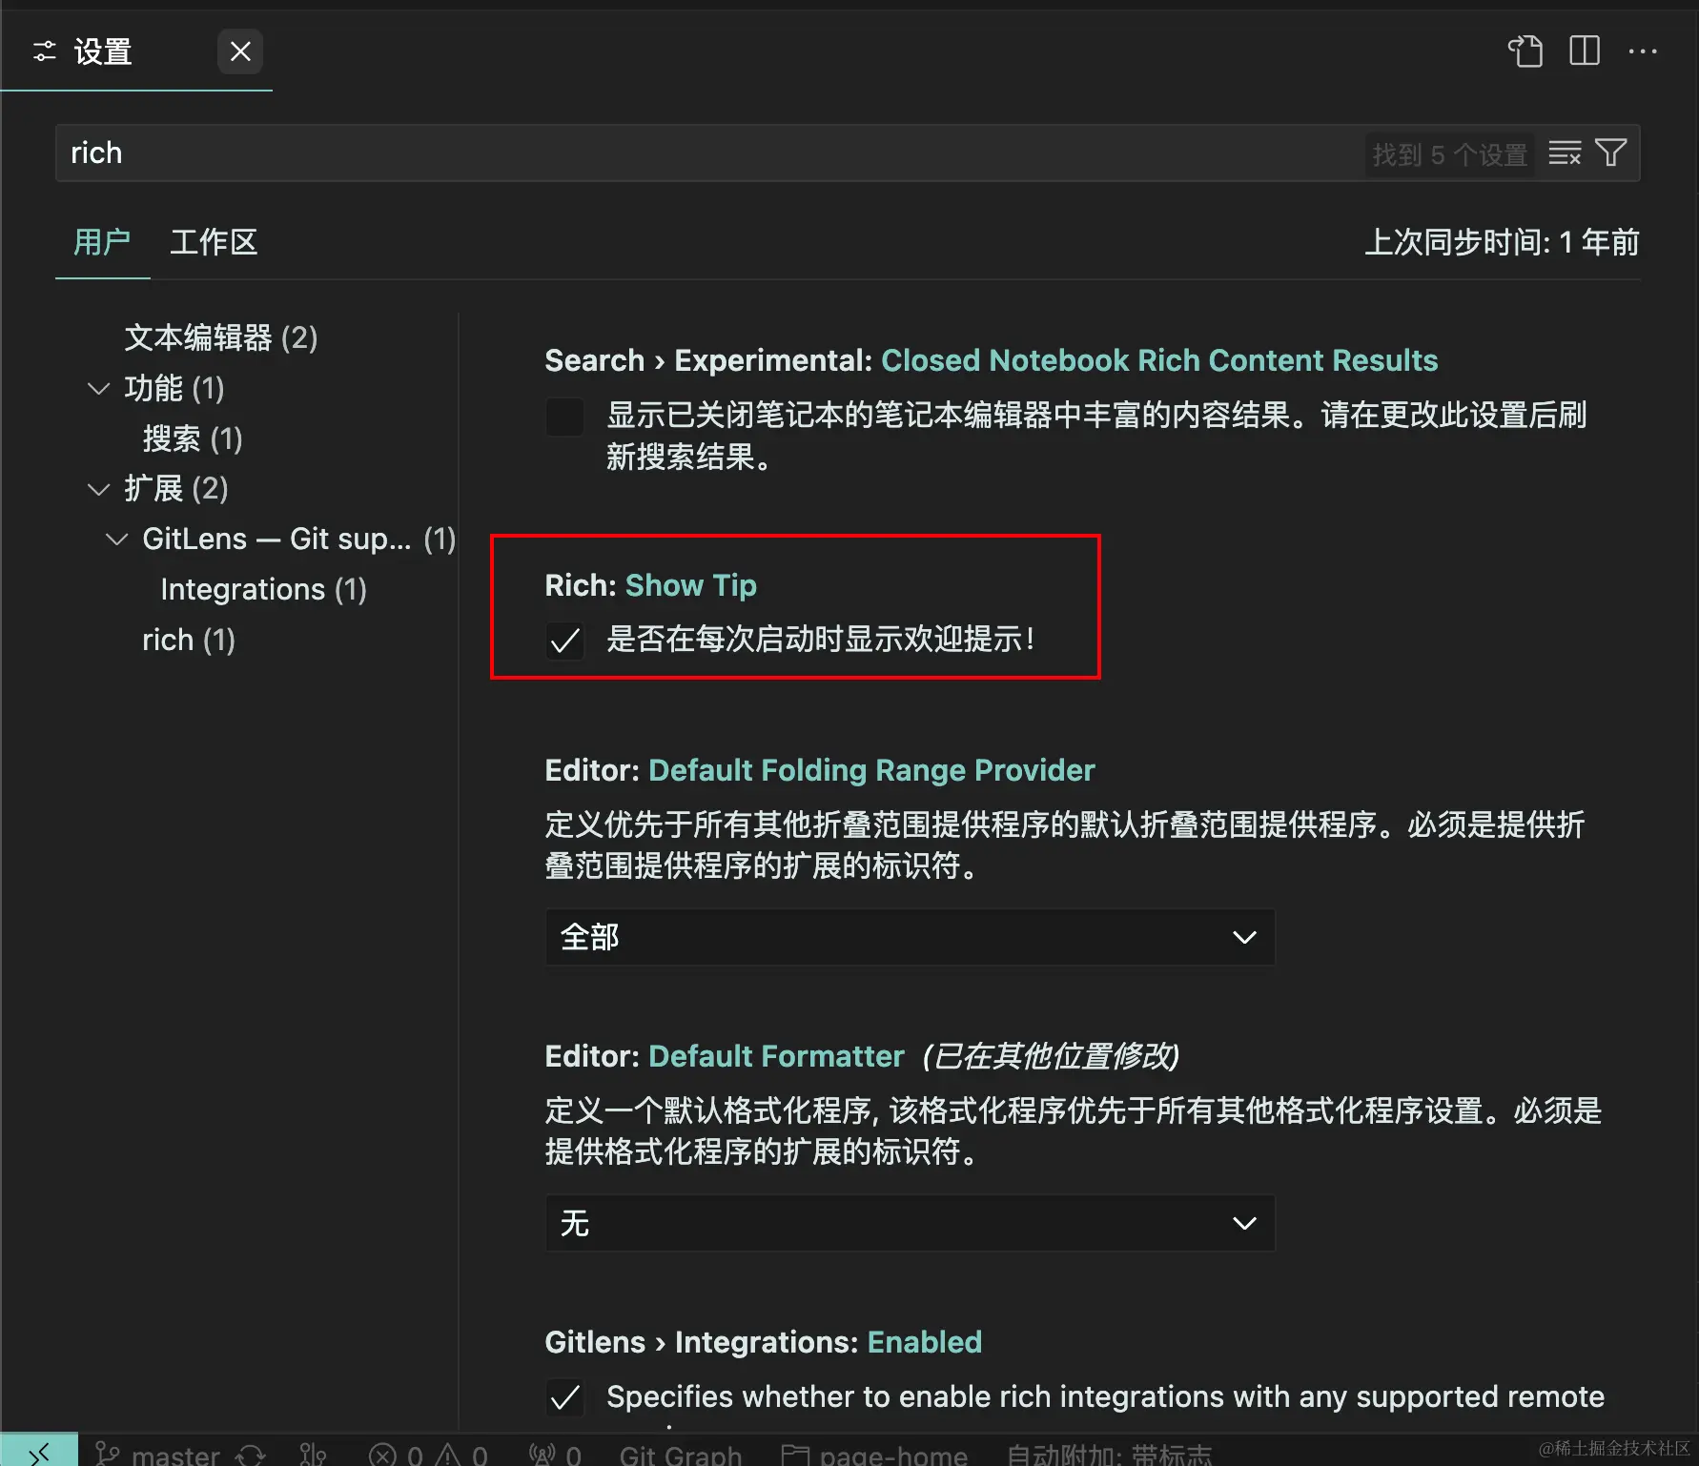Clear the settings search input icon

click(x=1565, y=153)
